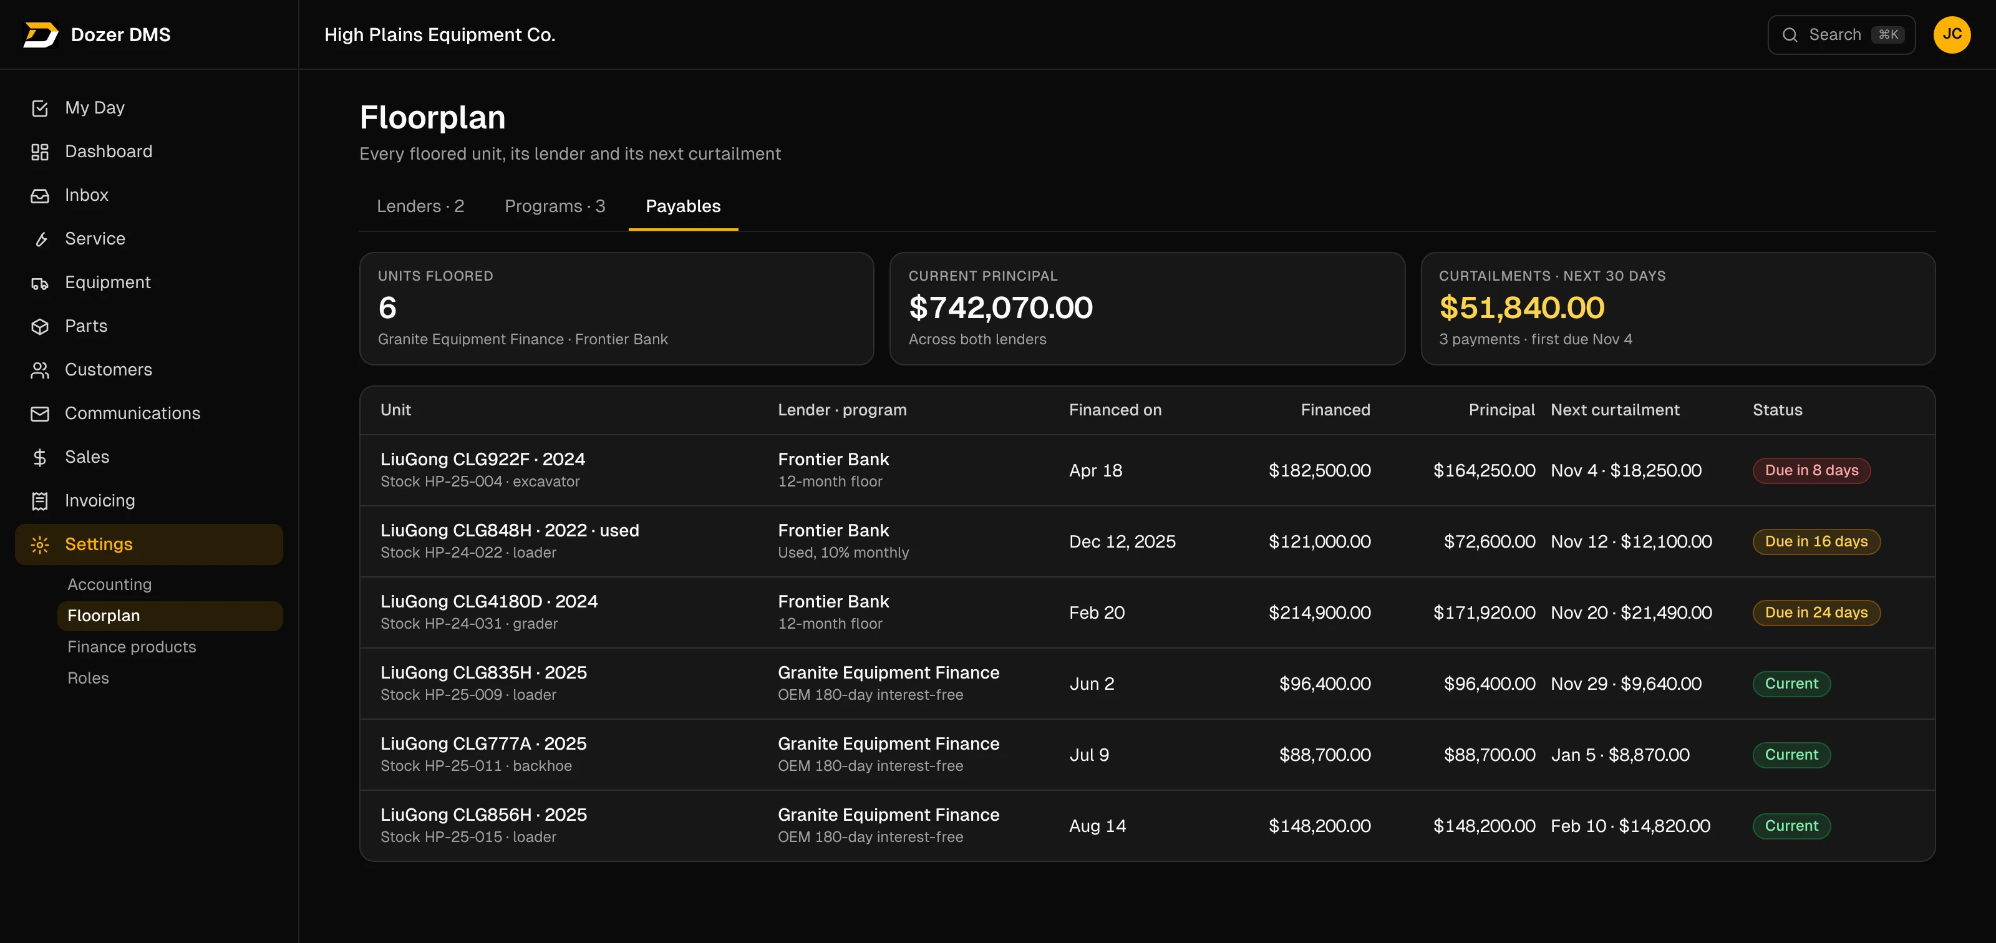Click the Current Principal summary card

tap(1147, 308)
